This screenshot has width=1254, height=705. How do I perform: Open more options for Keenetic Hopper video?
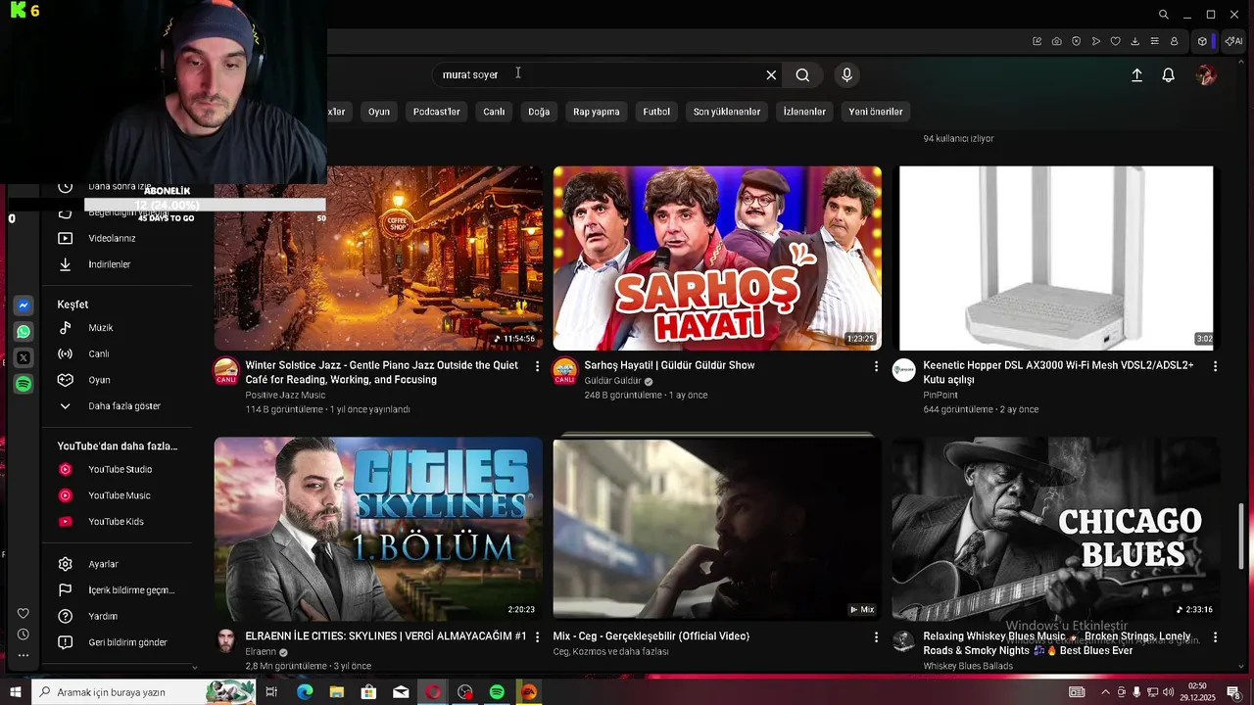tap(1215, 366)
